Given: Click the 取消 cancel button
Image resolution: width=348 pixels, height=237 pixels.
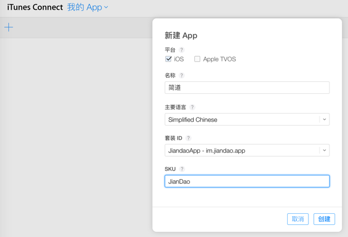Looking at the screenshot, I should pyautogui.click(x=298, y=219).
